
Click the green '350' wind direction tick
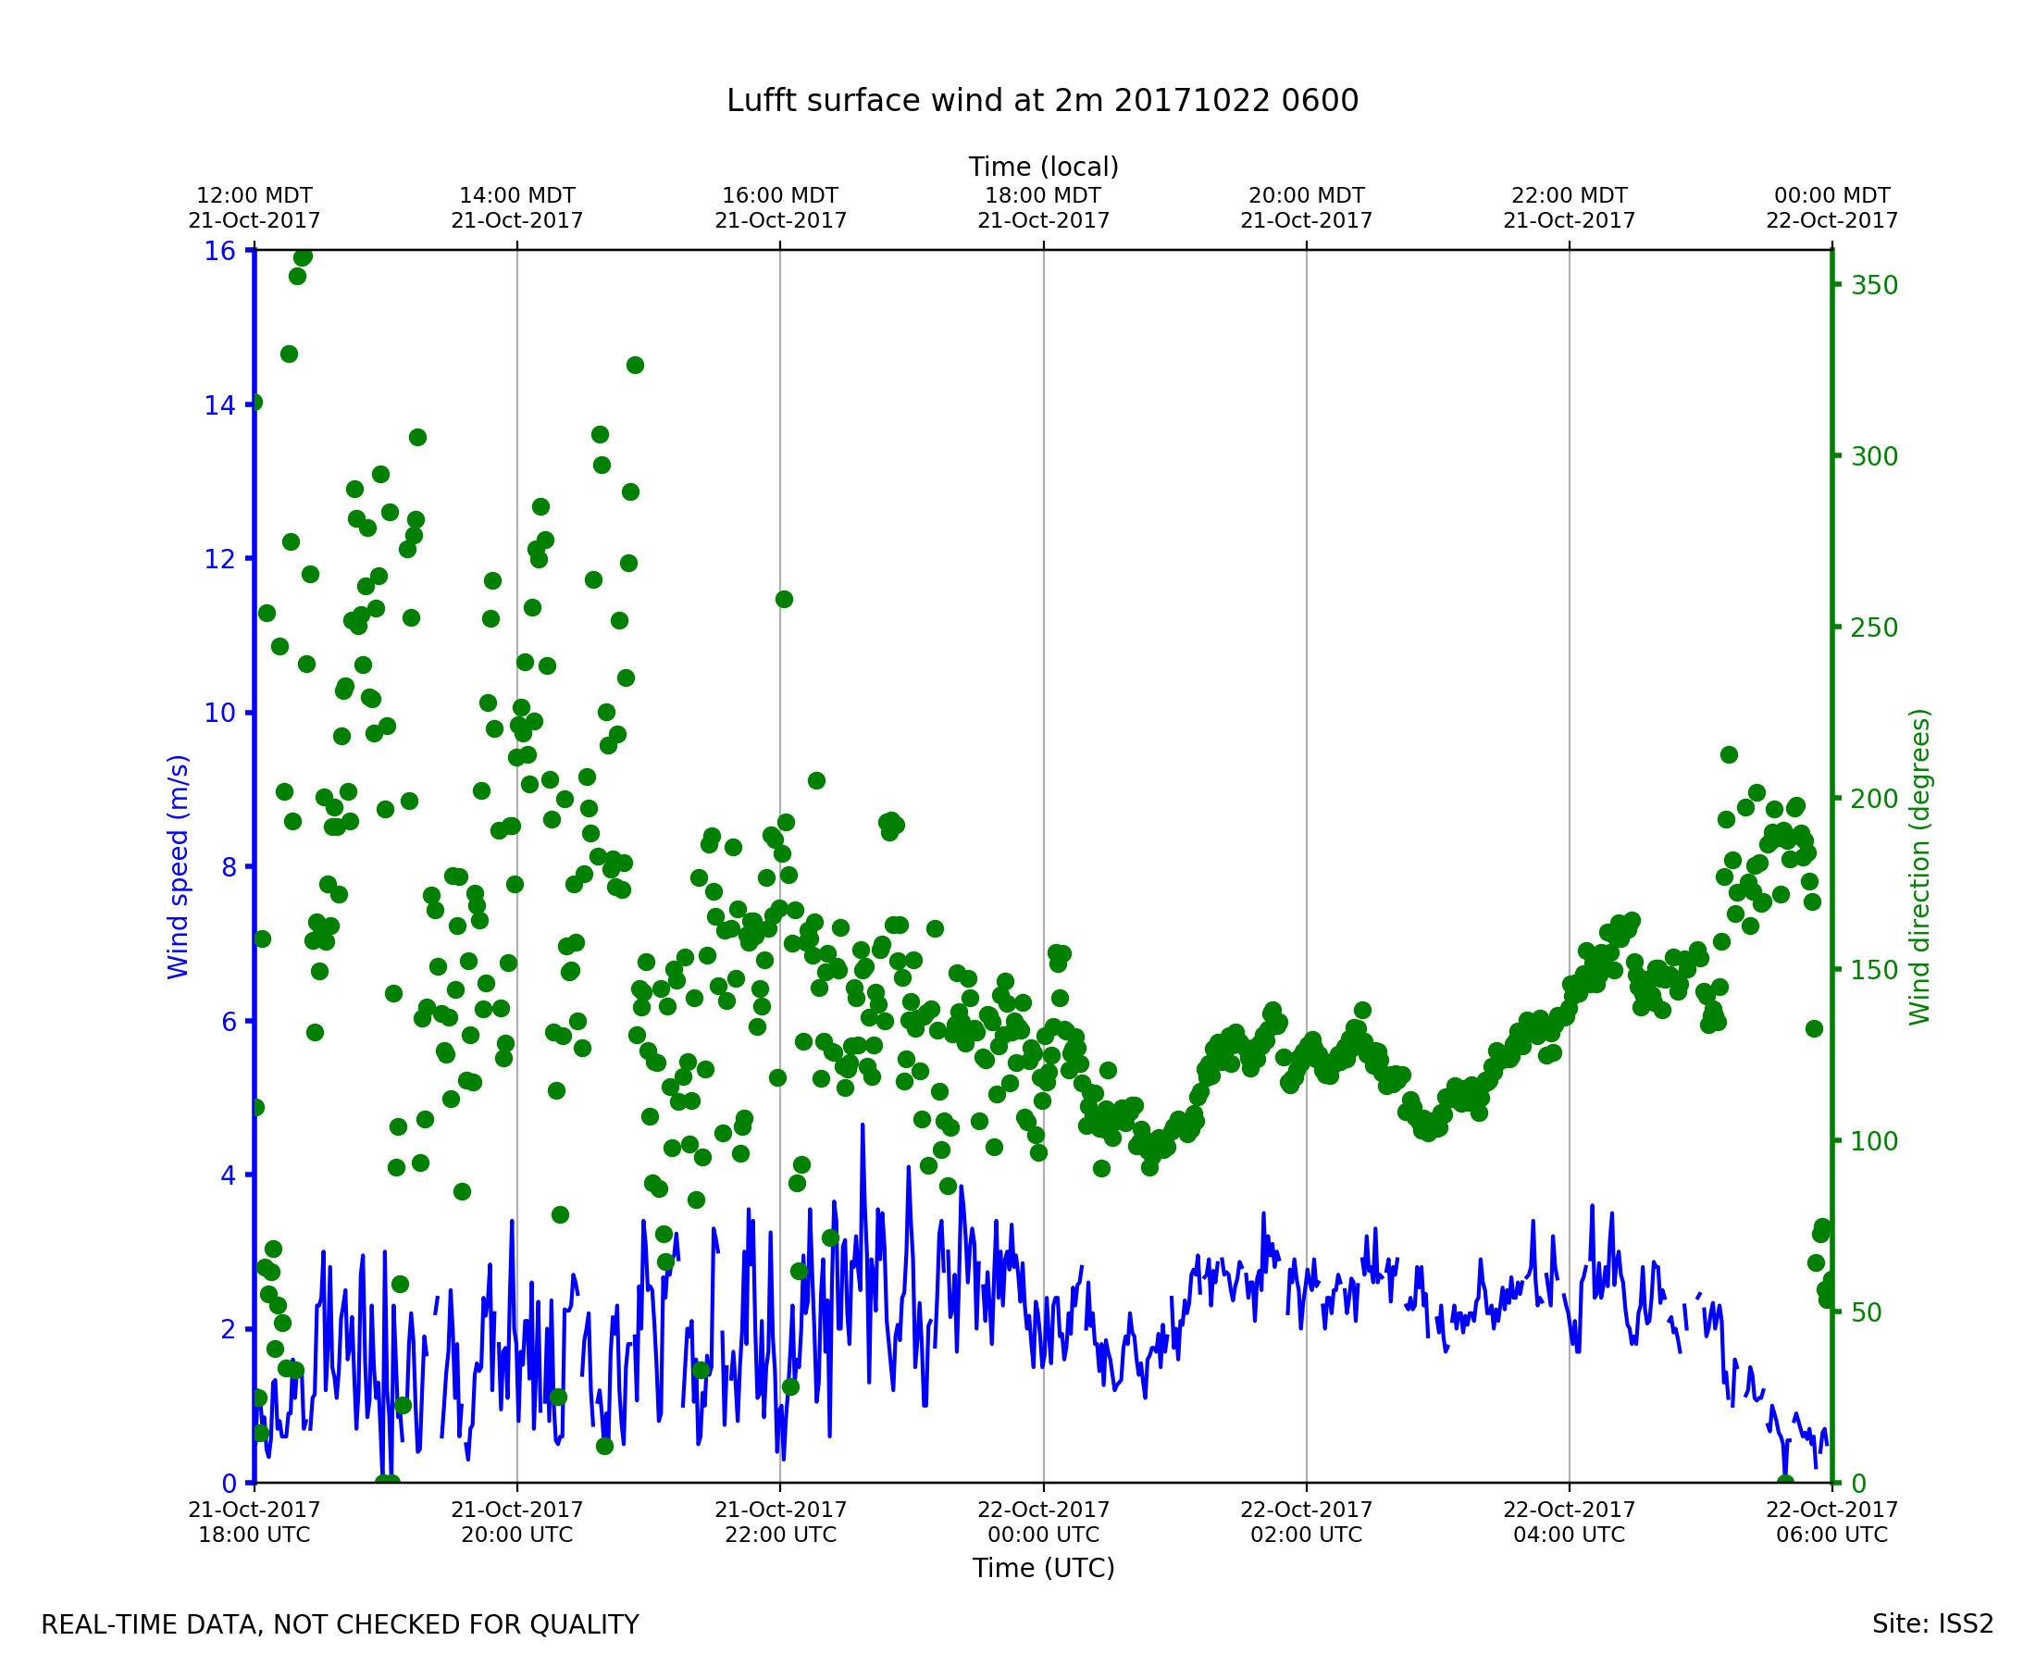pyautogui.click(x=1874, y=286)
